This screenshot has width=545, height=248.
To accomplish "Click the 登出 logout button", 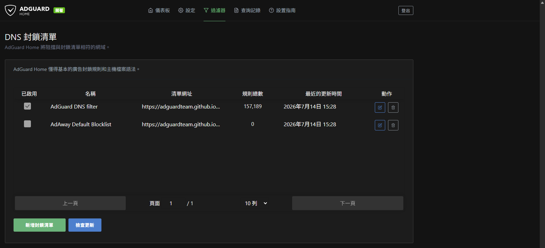I will (x=406, y=10).
